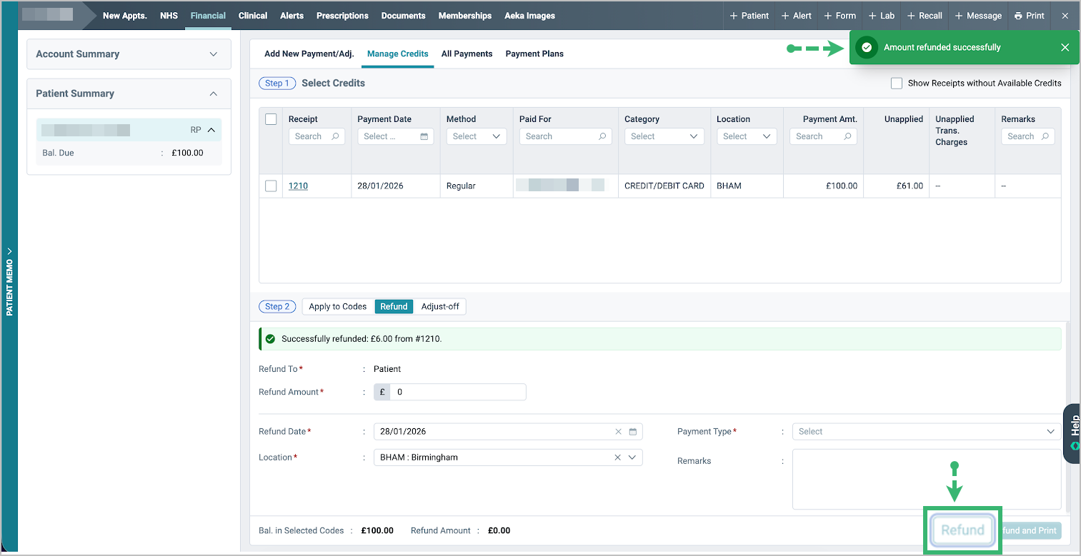
Task: Click the highlighted Refund button
Action: [962, 530]
